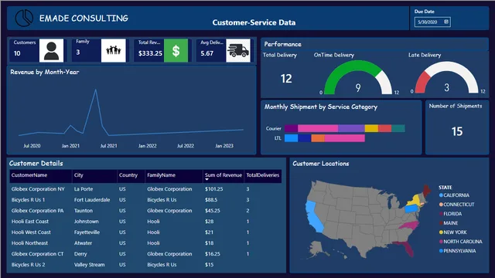Click the Total Revenue $333.25 card value
The image size is (495, 278).
tap(150, 53)
